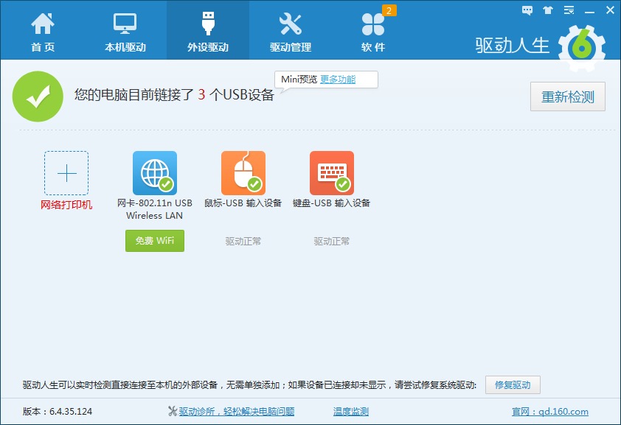Select the USB mouse device icon
This screenshot has height=425, width=621.
tap(243, 173)
